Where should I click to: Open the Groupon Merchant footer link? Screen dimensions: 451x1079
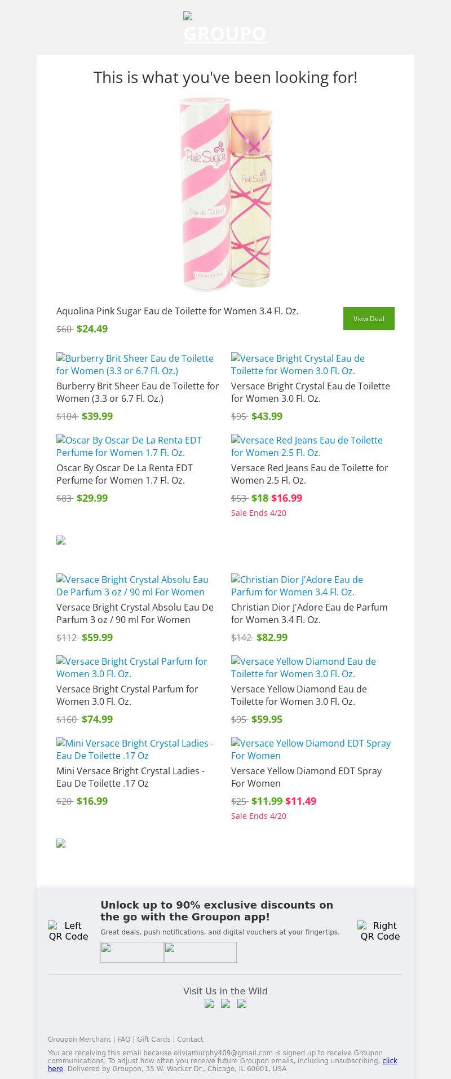pos(79,1039)
